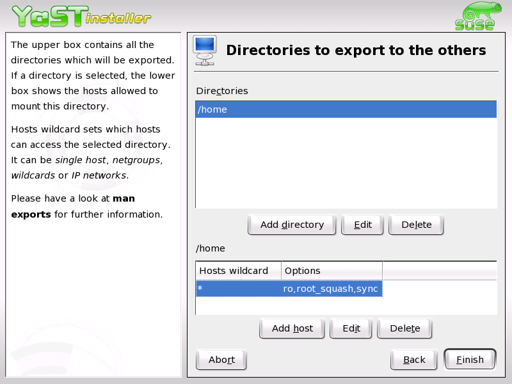
Task: Click the Add directory button
Action: click(292, 225)
